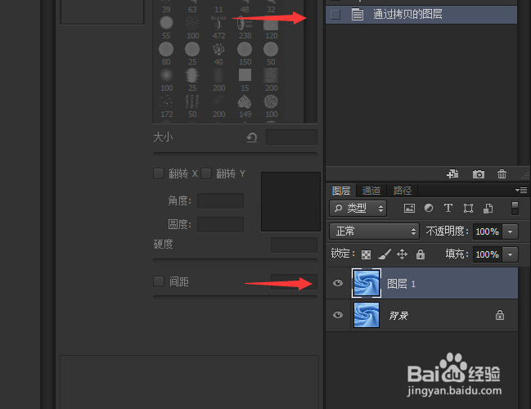Click the 间距 value input field
Image resolution: width=531 pixels, height=409 pixels.
click(x=294, y=281)
